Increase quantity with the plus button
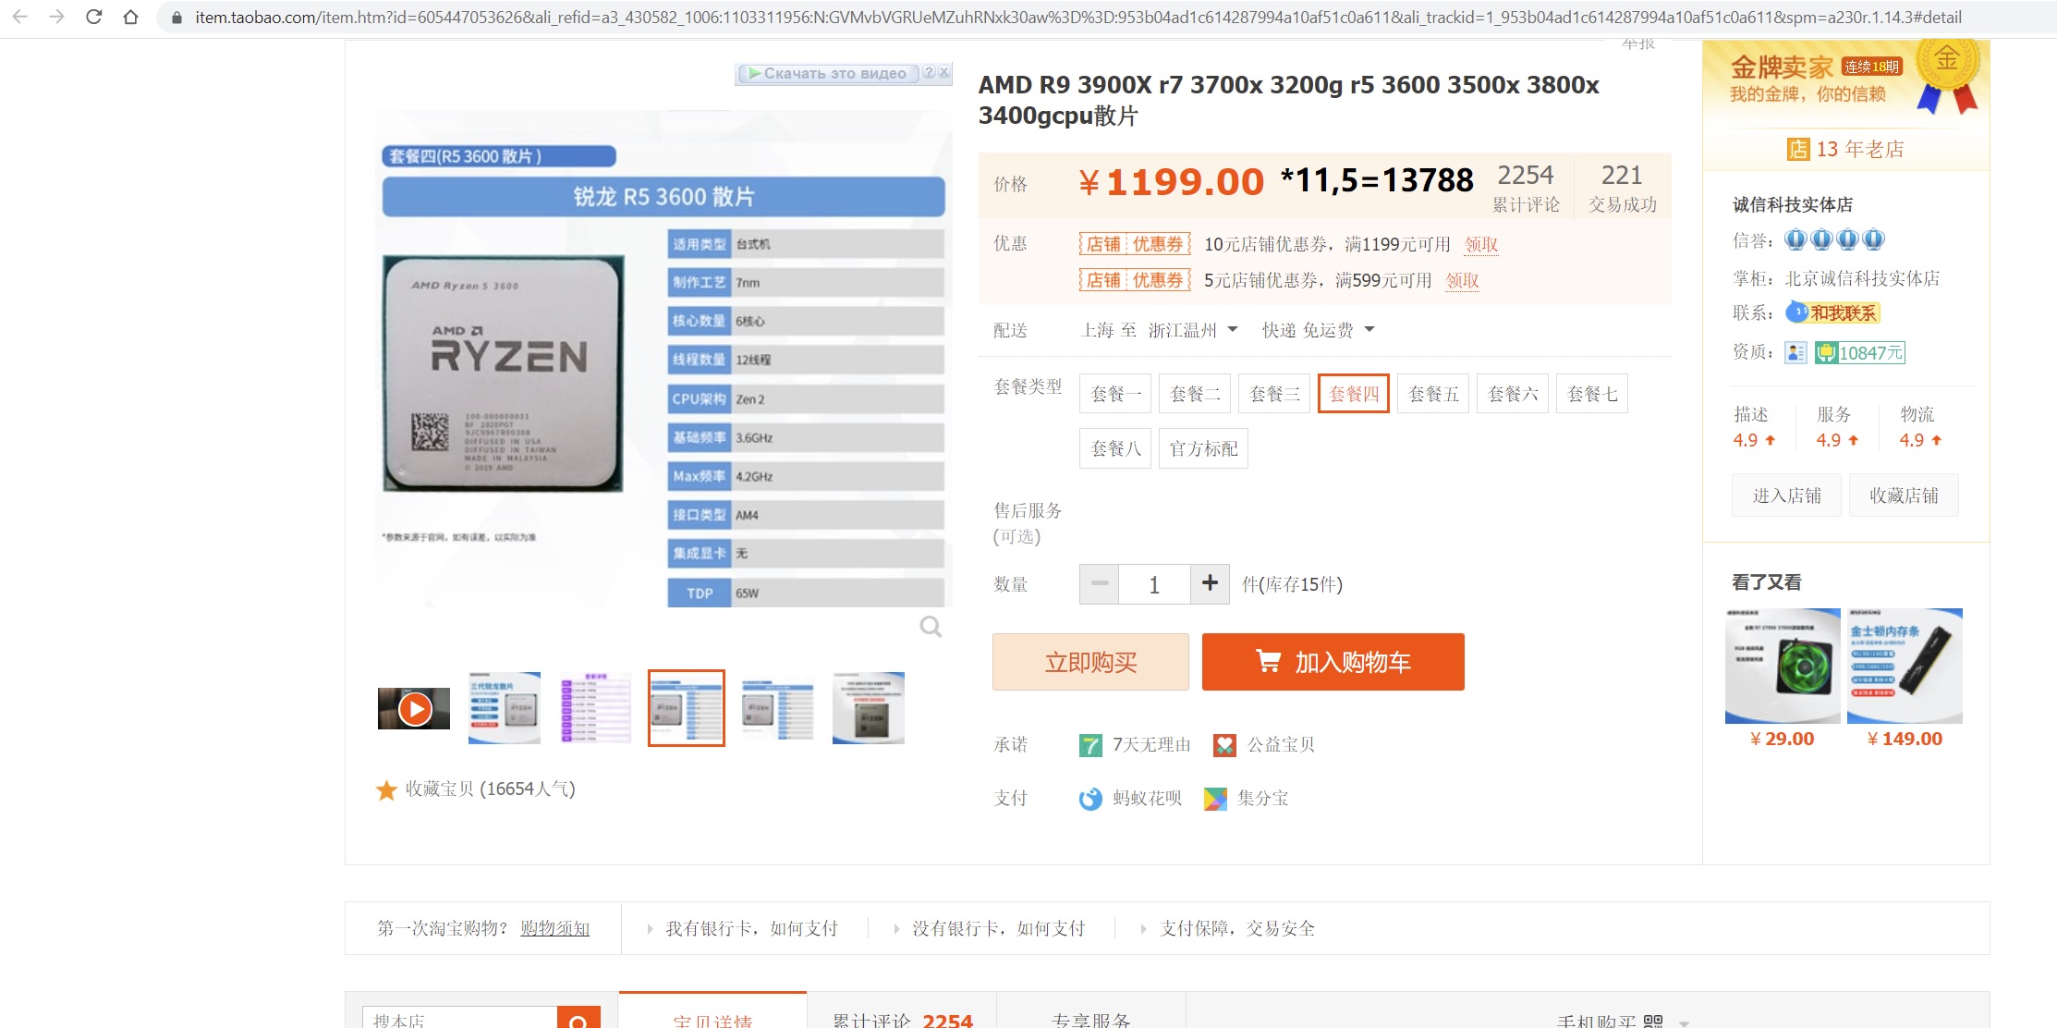 click(1210, 584)
